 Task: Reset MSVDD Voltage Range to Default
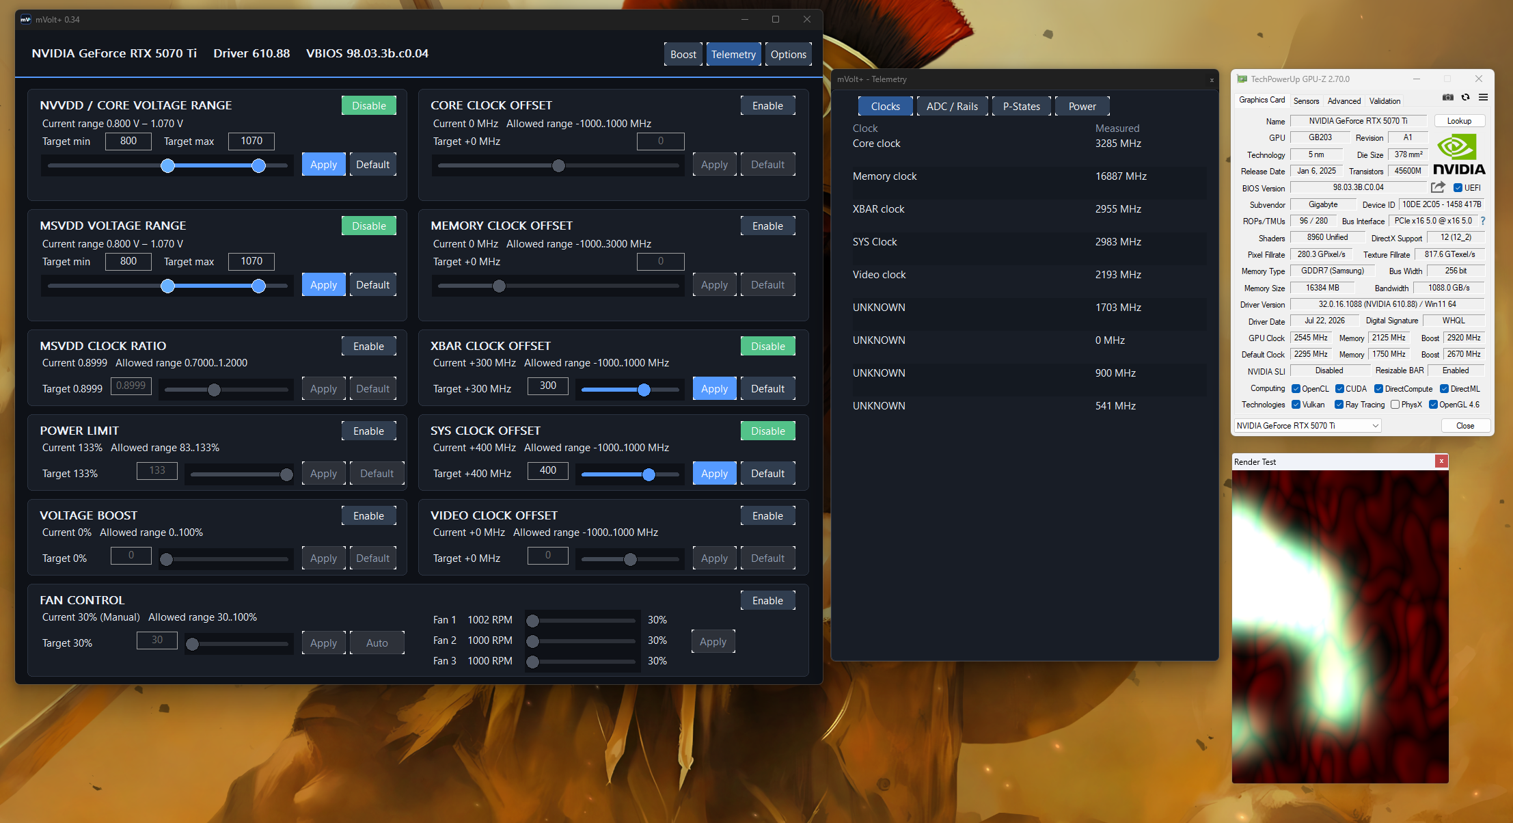pos(372,284)
